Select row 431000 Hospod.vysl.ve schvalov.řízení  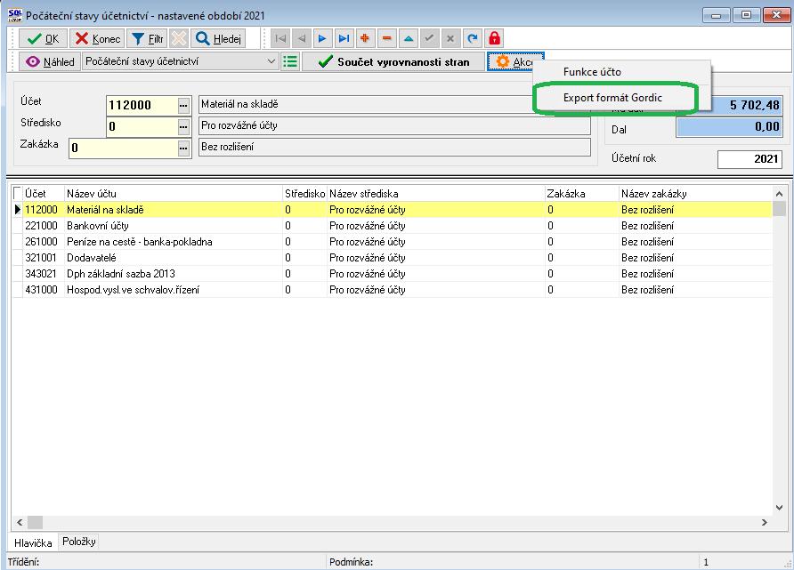(393, 290)
